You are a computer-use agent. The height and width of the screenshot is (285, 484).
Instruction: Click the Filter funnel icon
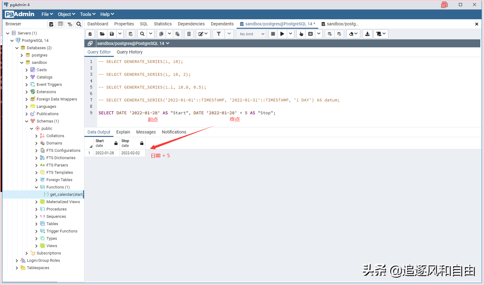[219, 34]
